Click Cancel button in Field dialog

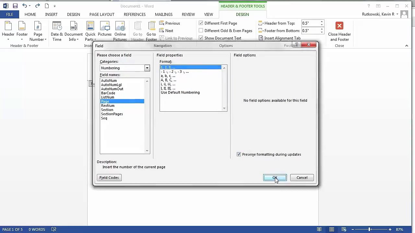[x=302, y=178]
